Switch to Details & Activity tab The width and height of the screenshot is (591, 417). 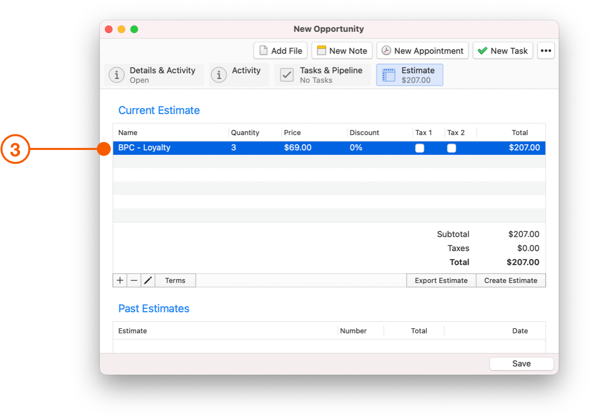click(154, 75)
